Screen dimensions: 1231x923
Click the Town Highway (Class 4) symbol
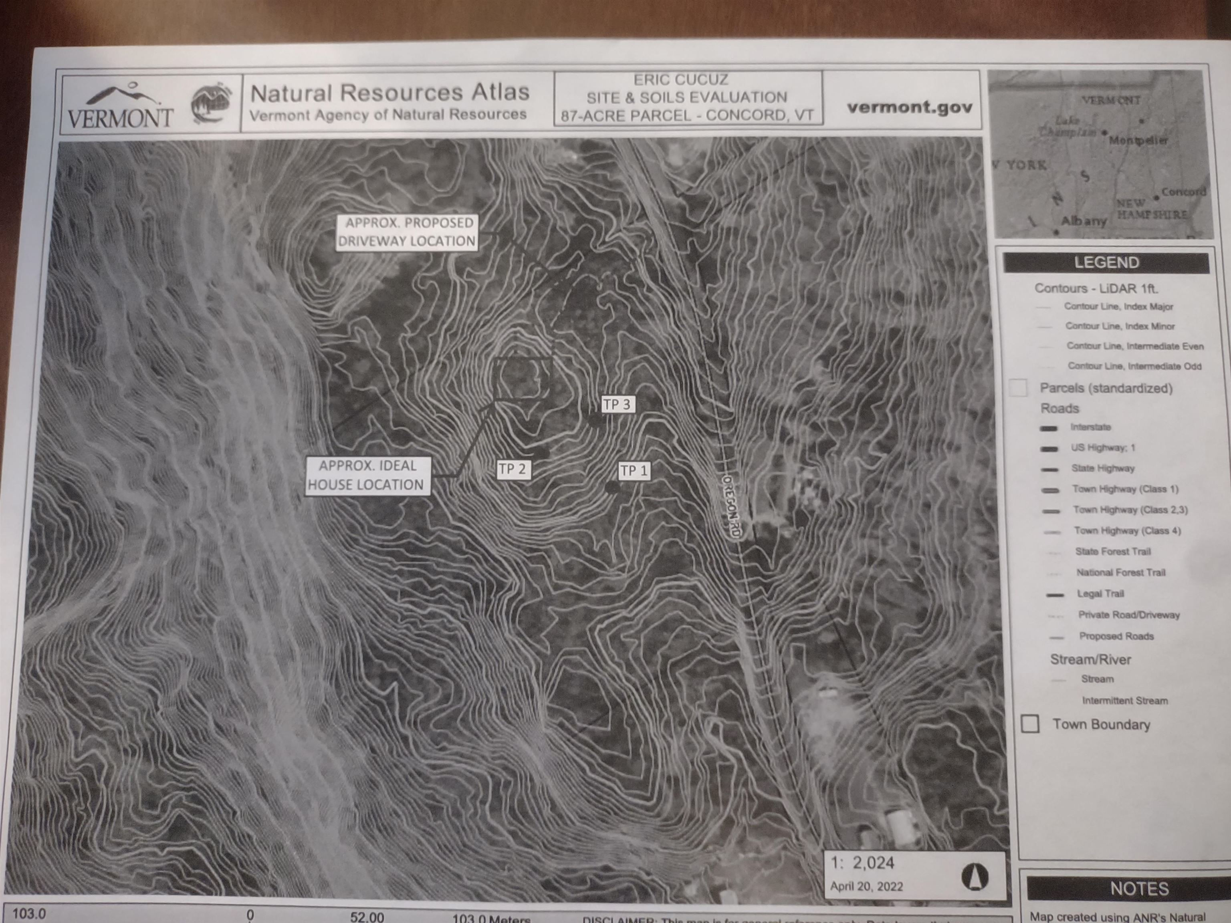tap(1052, 532)
